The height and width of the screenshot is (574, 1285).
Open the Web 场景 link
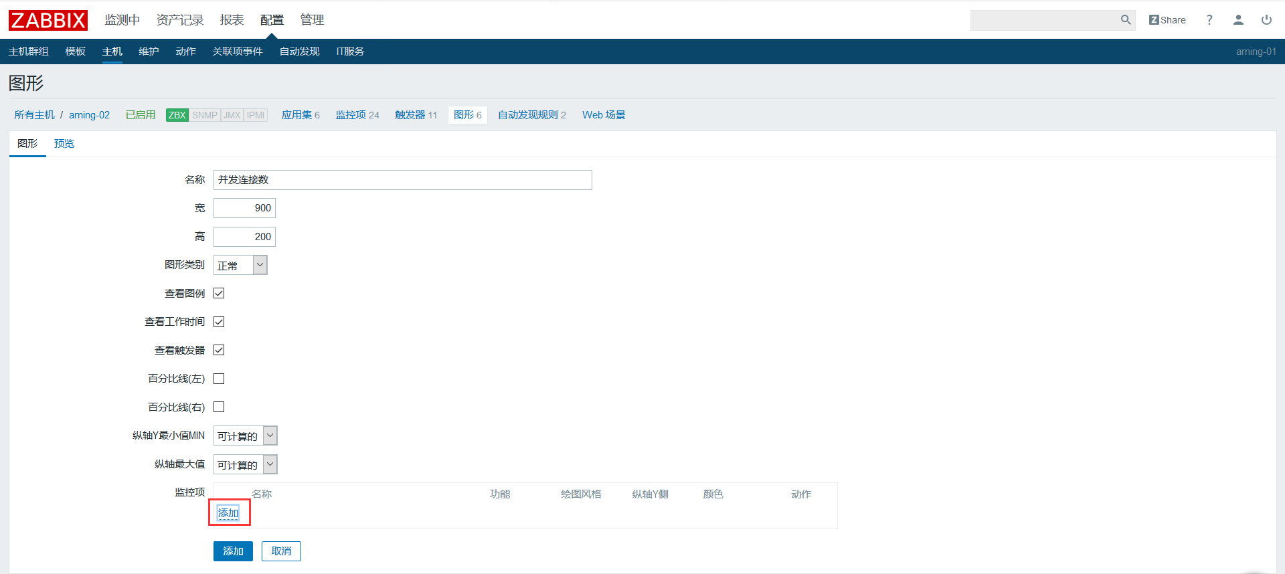pos(604,115)
